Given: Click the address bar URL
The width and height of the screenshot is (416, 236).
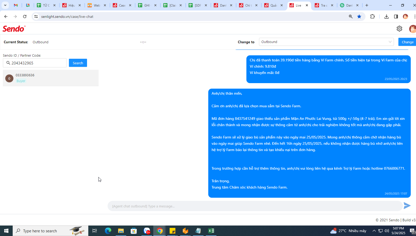Looking at the screenshot, I should 67,17.
